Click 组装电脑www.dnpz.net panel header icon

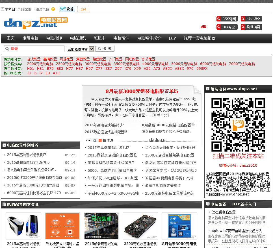pos(207,89)
